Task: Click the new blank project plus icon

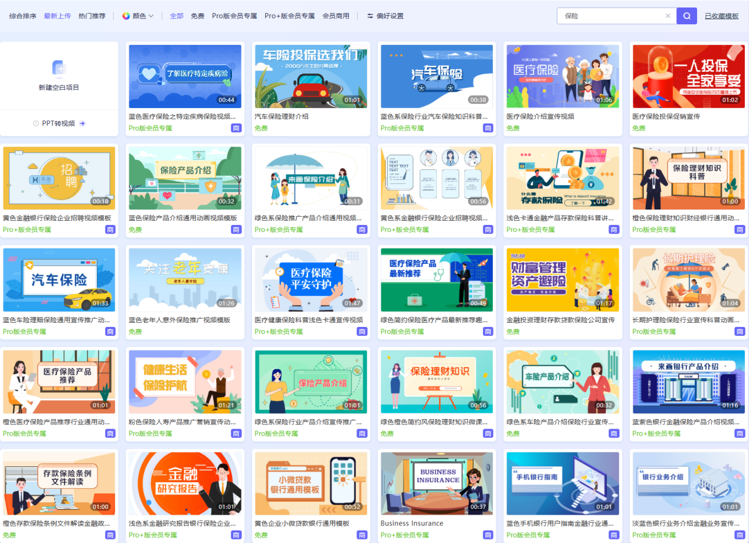Action: (x=59, y=68)
